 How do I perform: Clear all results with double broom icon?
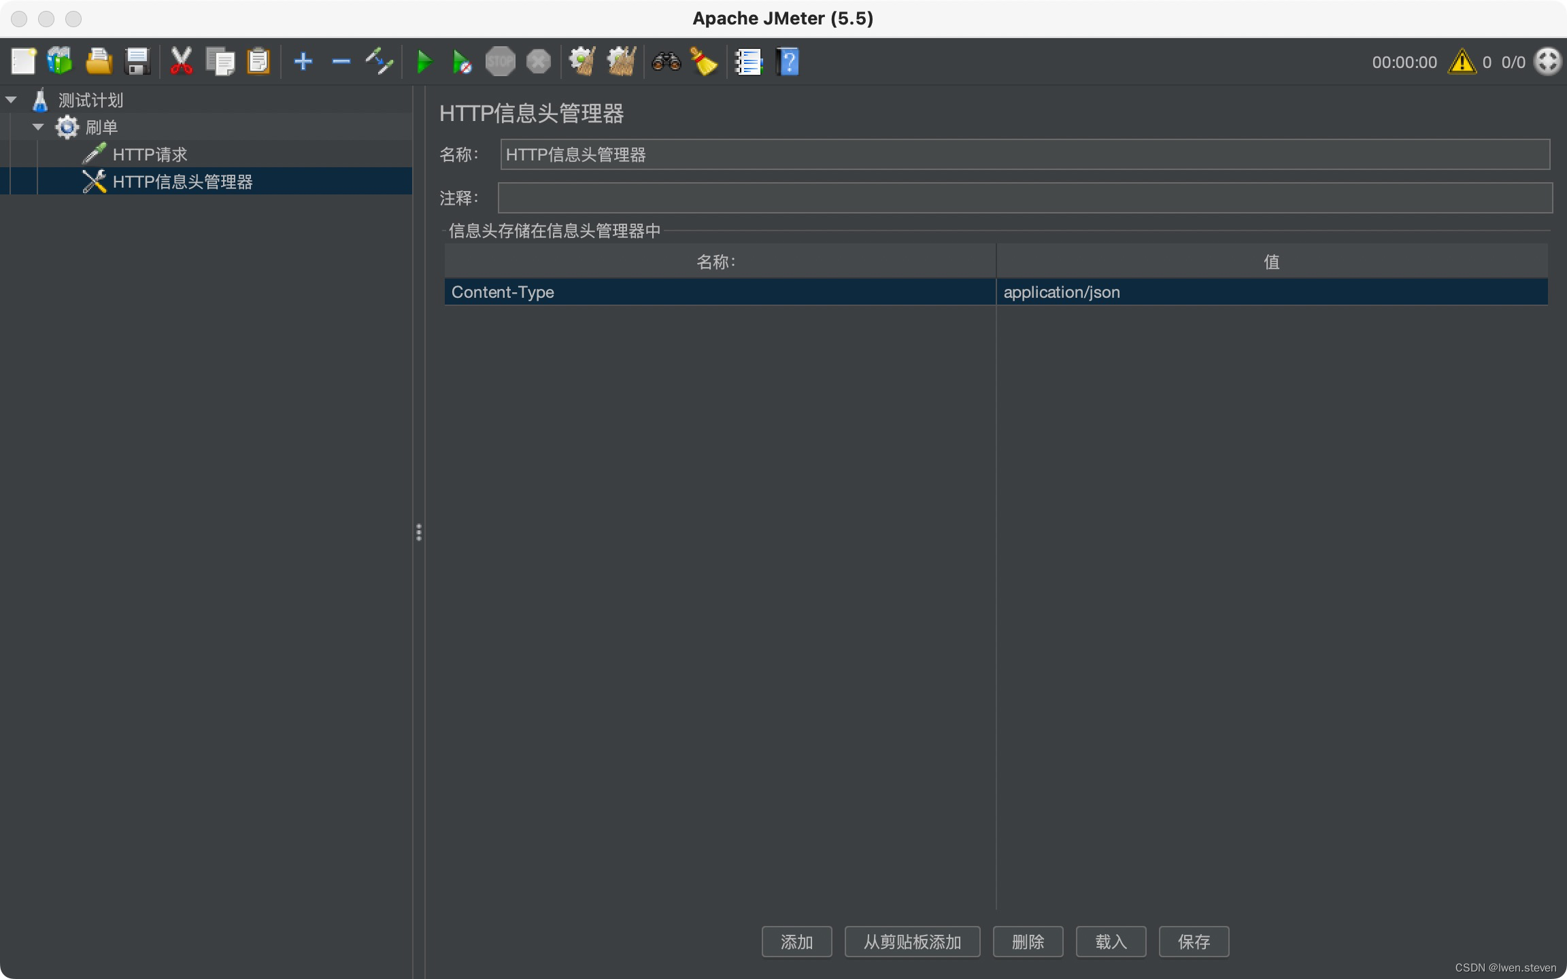pos(621,62)
